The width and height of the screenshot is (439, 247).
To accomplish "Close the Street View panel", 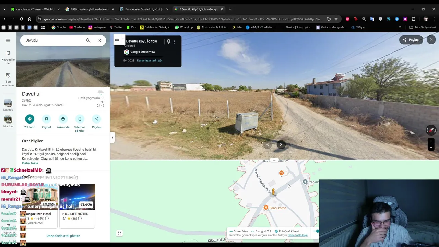I will click(431, 40).
